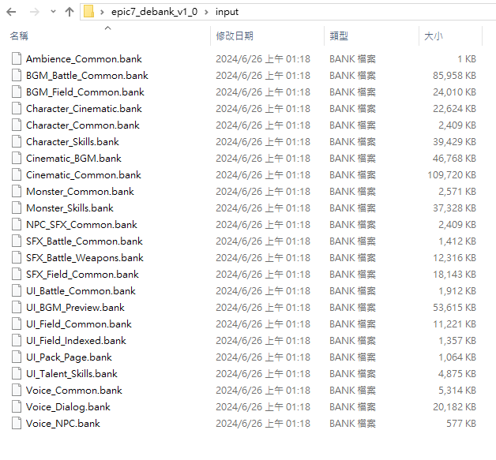Click the folder icon in address bar
The image size is (496, 460).
pos(89,12)
